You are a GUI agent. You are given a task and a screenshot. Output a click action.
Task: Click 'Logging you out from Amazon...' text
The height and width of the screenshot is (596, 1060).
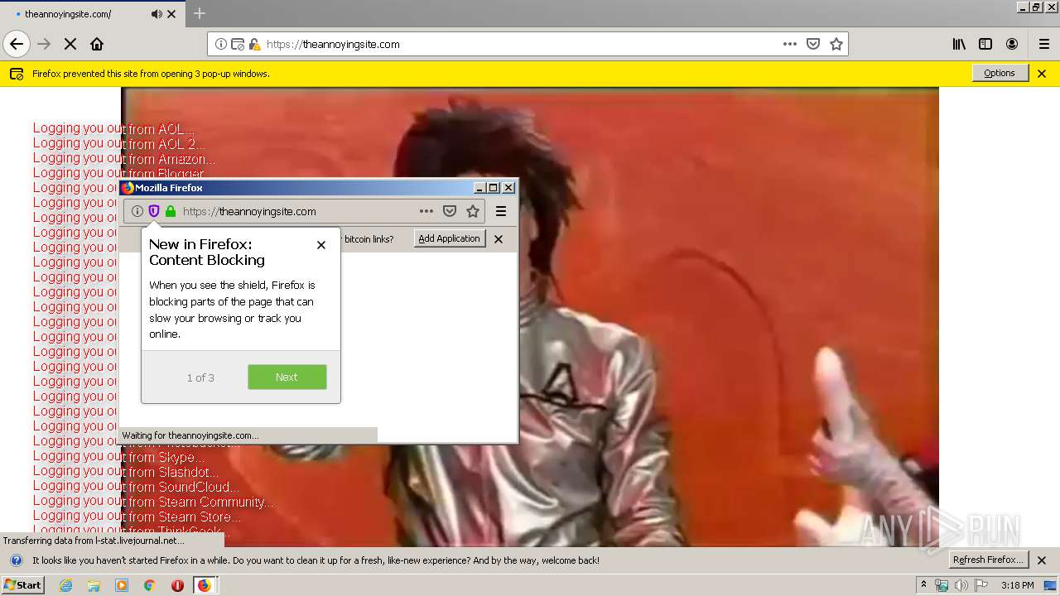click(x=124, y=159)
